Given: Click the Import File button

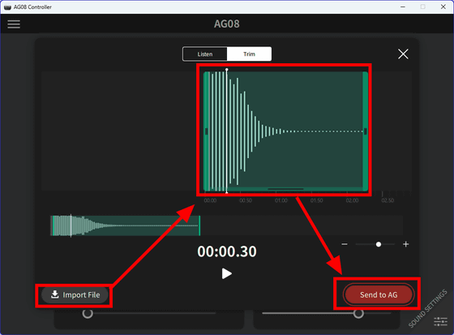Looking at the screenshot, I should 75,294.
